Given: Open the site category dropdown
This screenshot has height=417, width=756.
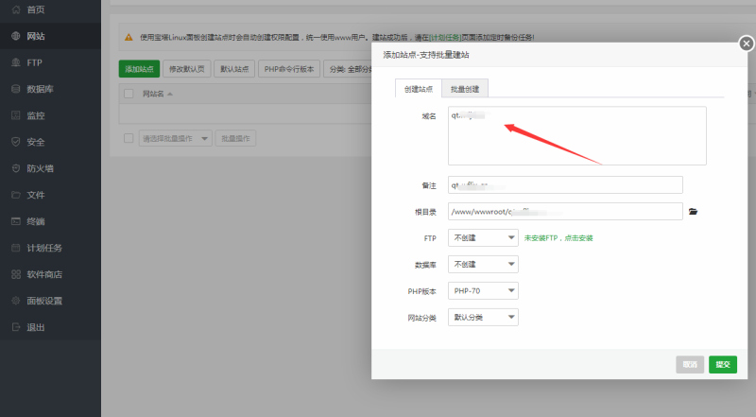Looking at the screenshot, I should point(483,318).
